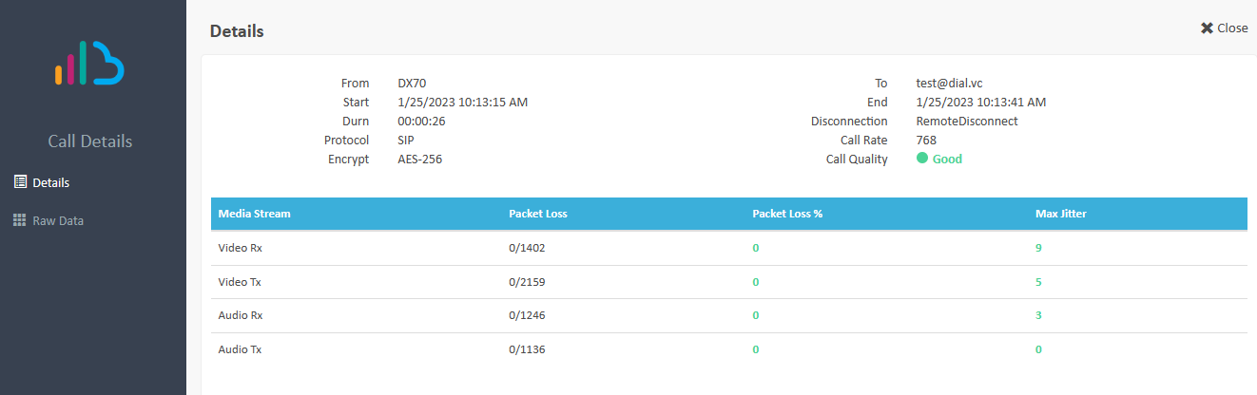Click the Packet Loss % column header
The image size is (1257, 395).
787,214
